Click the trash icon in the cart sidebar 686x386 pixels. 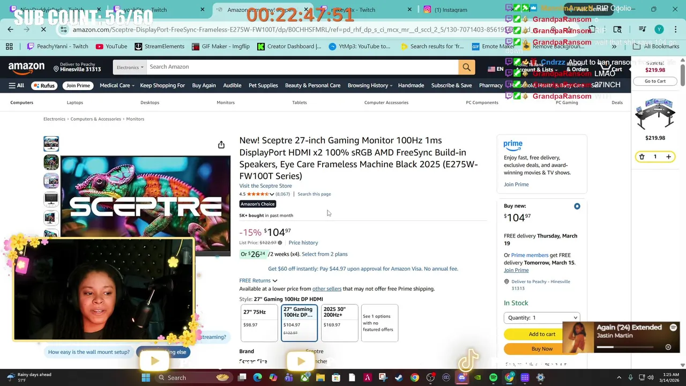coord(642,157)
